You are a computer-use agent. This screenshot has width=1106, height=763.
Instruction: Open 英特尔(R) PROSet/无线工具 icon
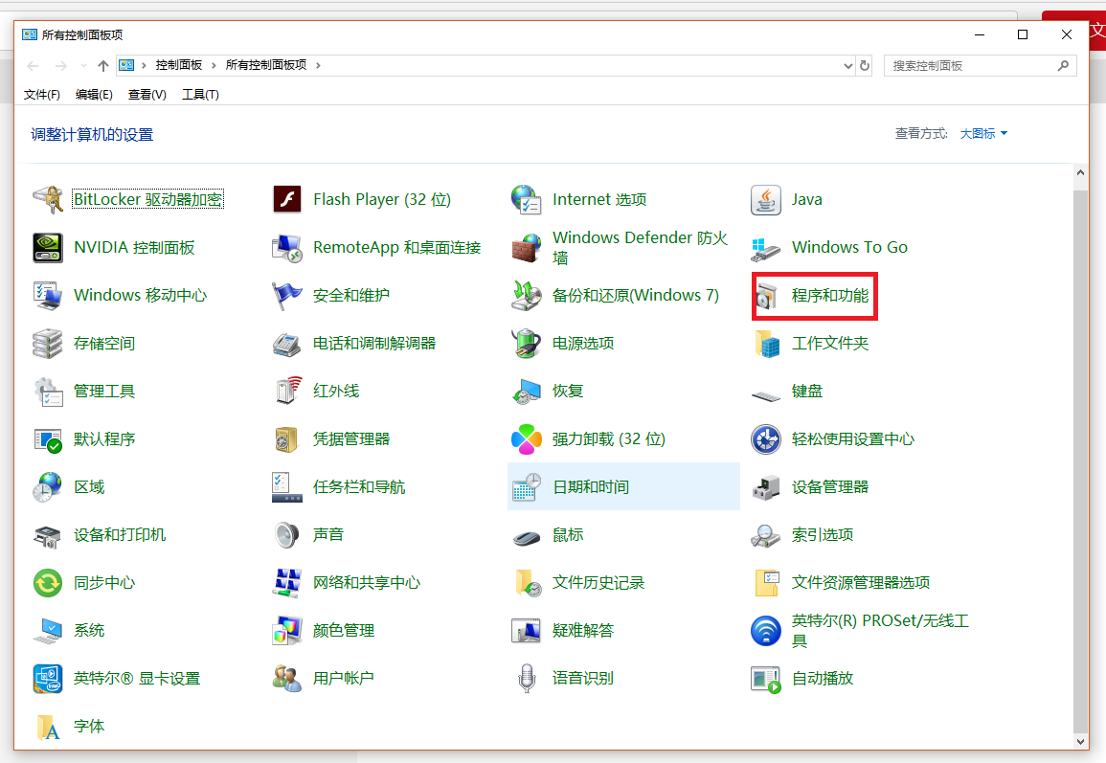[766, 631]
